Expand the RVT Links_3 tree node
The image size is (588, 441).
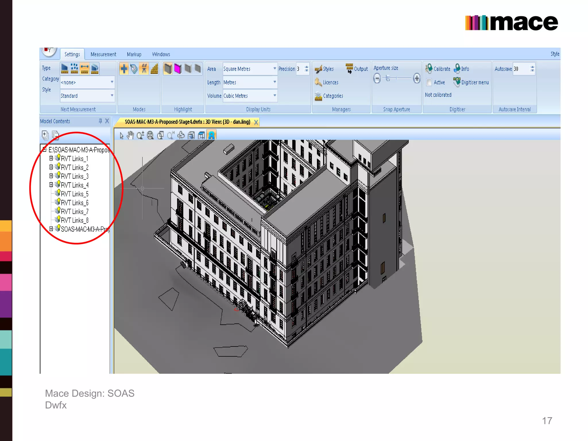[51, 176]
